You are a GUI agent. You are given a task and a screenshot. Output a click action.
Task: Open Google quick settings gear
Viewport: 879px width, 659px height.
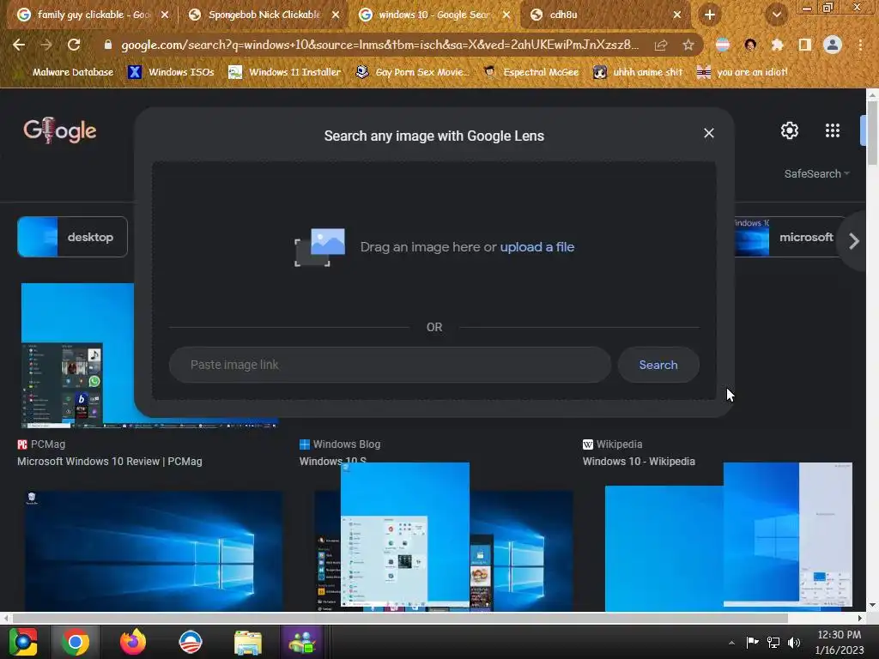coord(790,130)
